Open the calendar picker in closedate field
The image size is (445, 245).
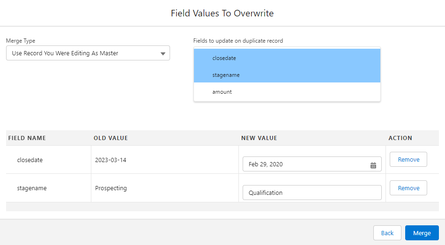(373, 164)
